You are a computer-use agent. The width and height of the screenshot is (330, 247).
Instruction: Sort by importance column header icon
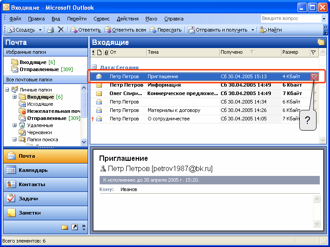[93, 52]
